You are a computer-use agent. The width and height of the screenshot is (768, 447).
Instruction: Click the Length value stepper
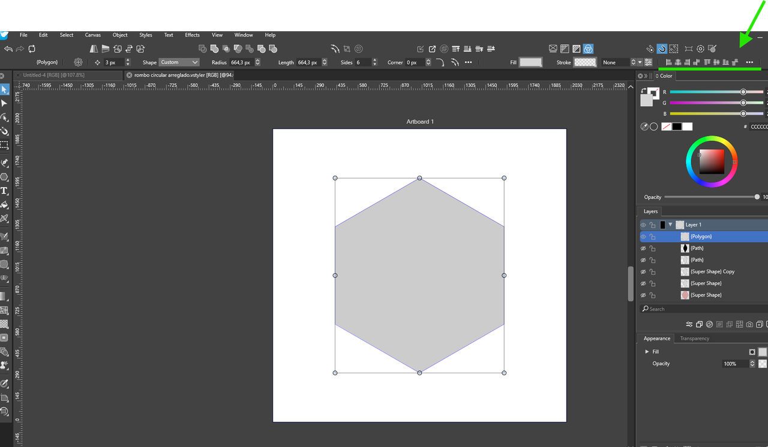click(325, 62)
